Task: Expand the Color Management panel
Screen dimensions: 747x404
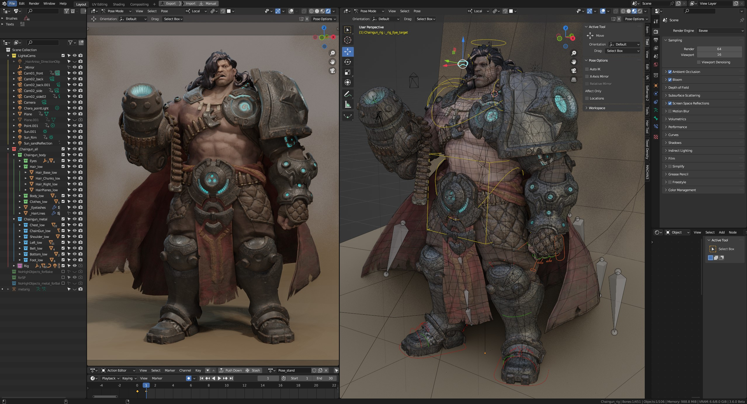Action: coord(703,190)
